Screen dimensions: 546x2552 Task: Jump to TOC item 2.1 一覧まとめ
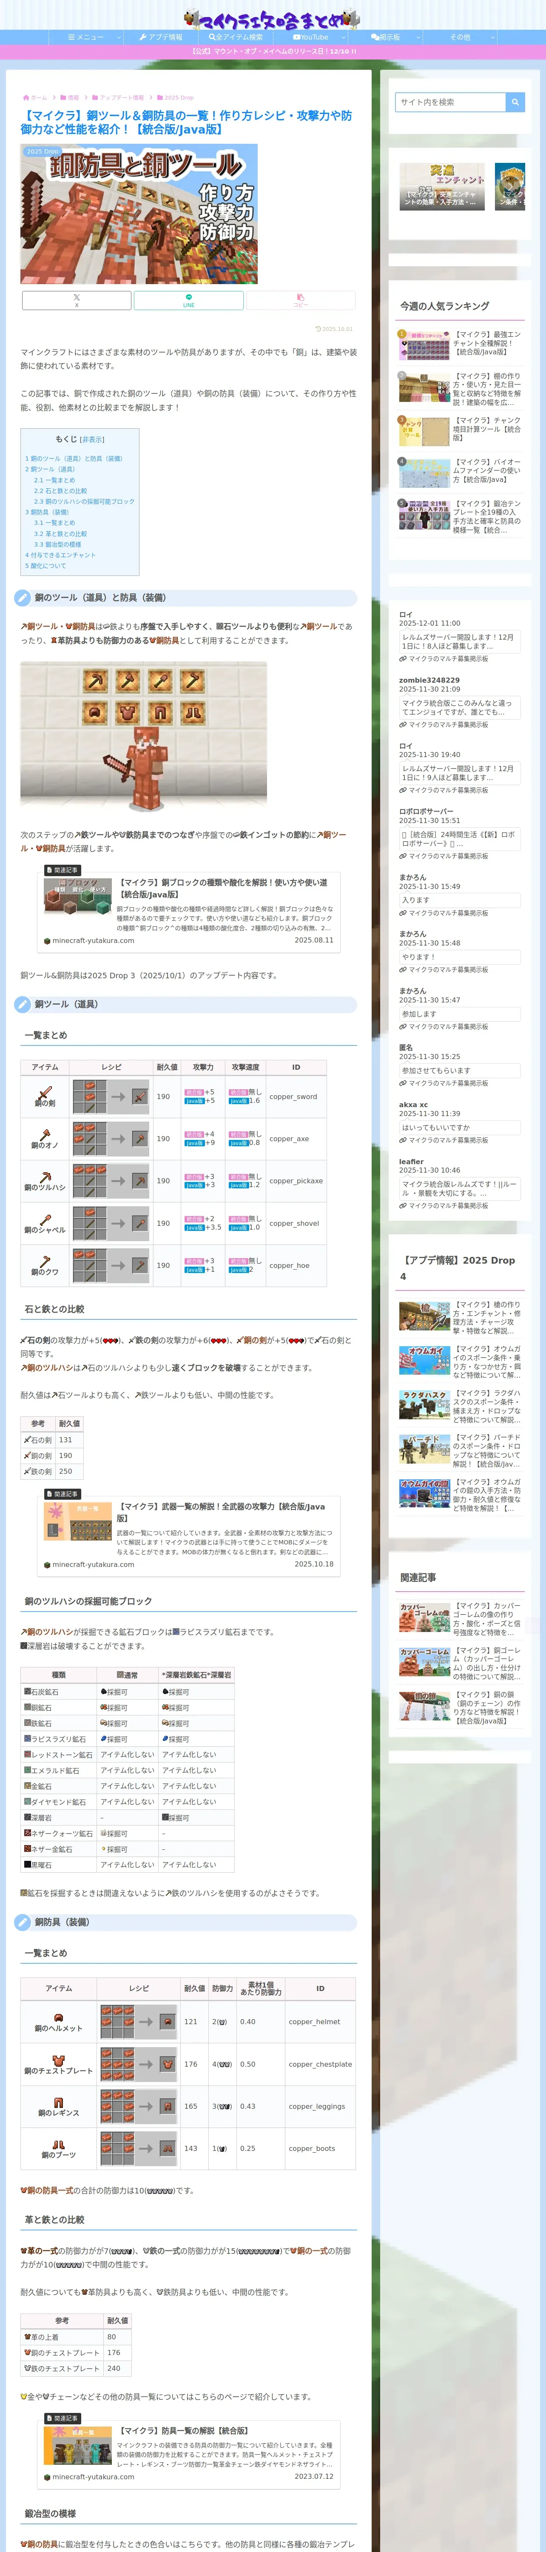54,481
